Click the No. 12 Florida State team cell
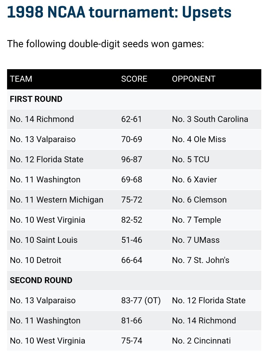 tap(47, 159)
